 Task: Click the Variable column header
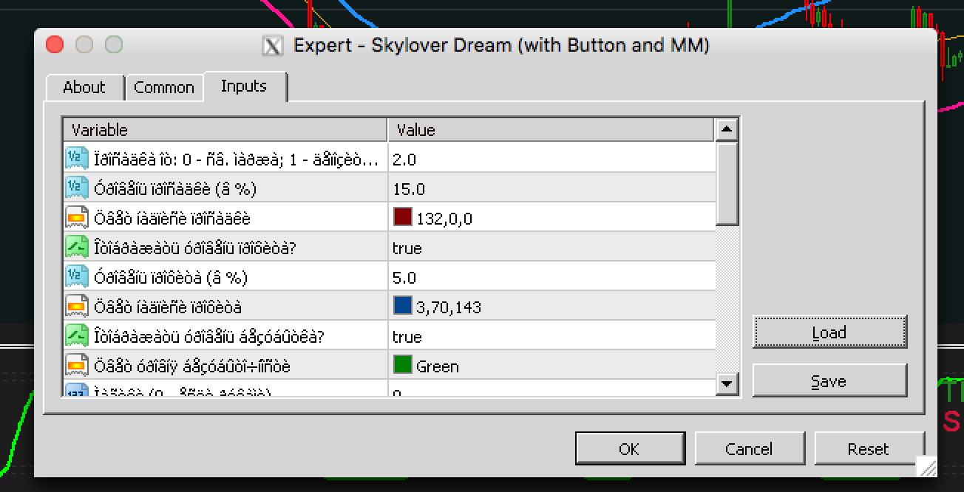coord(225,130)
